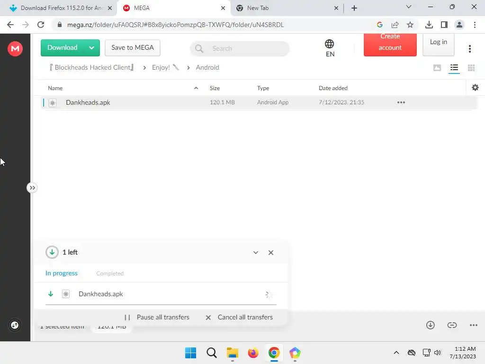The width and height of the screenshot is (485, 364).
Task: Sort by Size column
Action: 215,88
